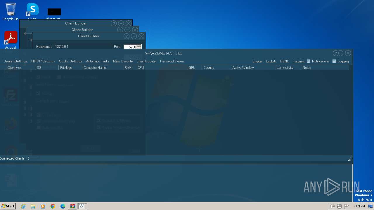Minimize the front Client Builder window
Screen dimensions: 374x210
tap(134, 36)
